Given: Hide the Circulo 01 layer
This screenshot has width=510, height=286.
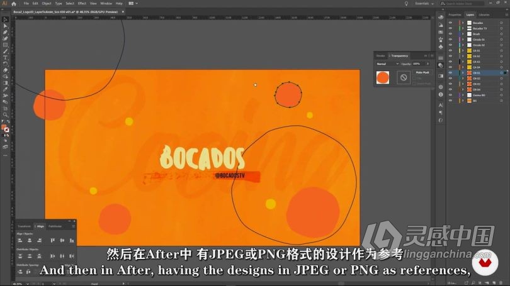Looking at the screenshot, I should pos(450,40).
